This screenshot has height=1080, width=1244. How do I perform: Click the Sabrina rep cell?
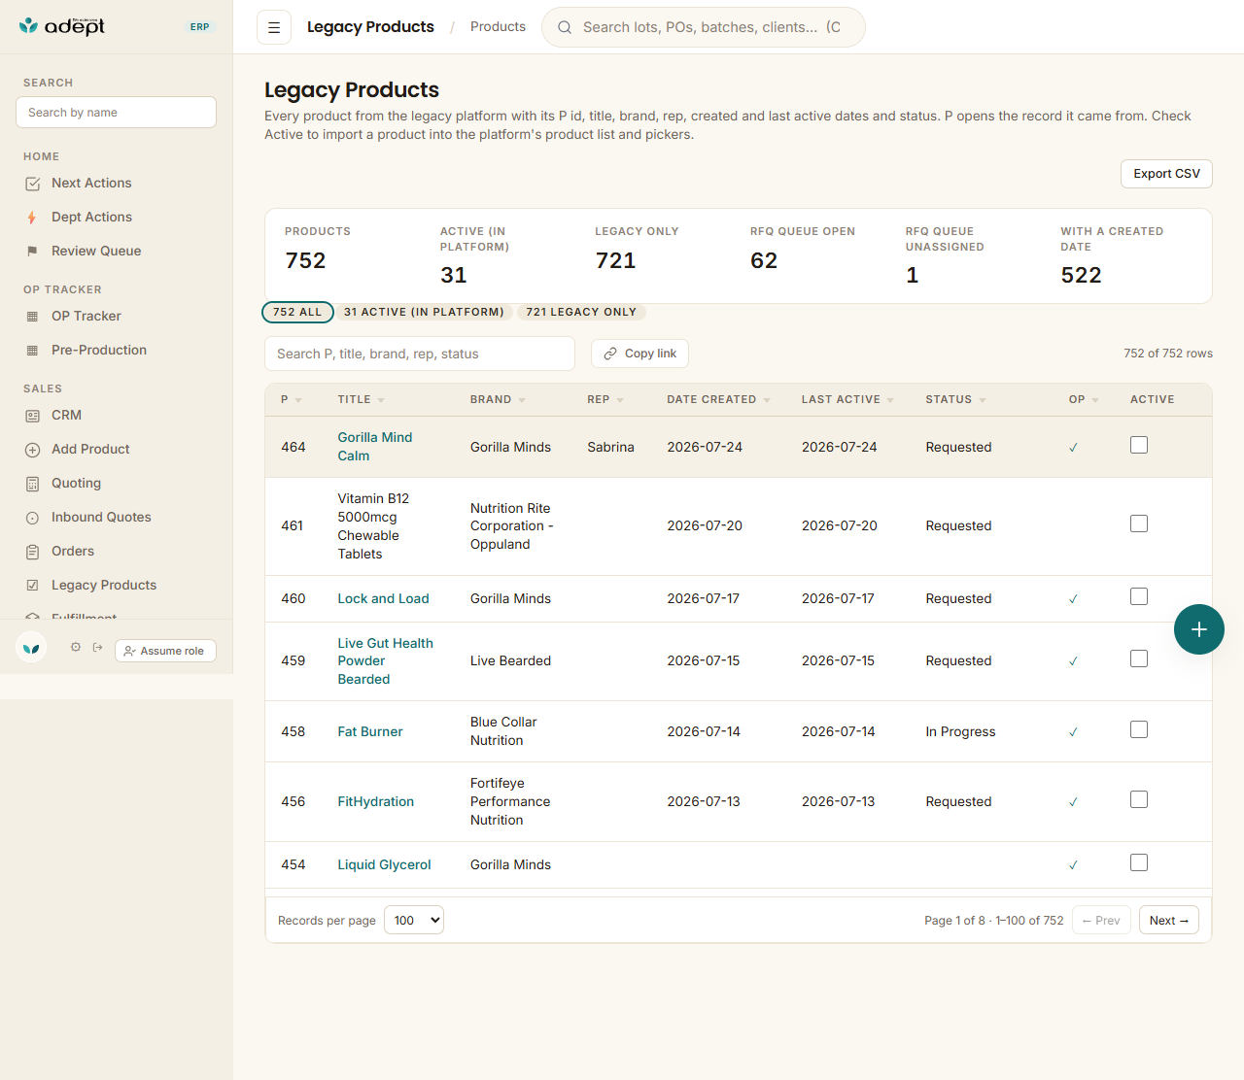click(610, 447)
